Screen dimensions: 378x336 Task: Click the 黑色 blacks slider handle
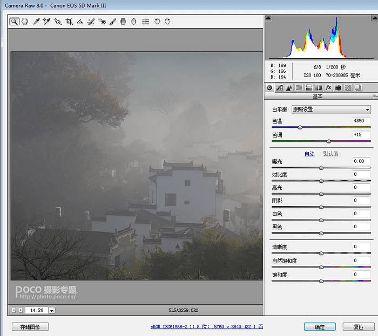click(x=321, y=233)
